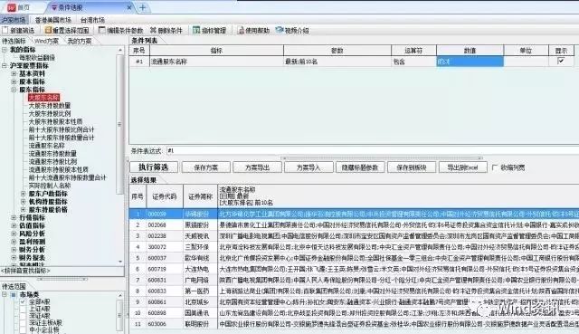Screen dimensions: 579x334
Task: Select 前十大股东持股比例合计 tree item
Action: pyautogui.click(x=62, y=129)
